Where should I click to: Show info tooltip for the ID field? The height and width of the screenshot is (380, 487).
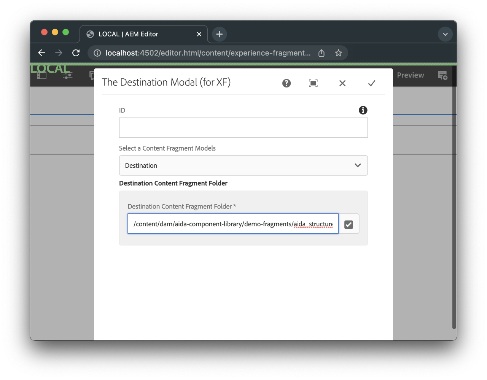[363, 110]
